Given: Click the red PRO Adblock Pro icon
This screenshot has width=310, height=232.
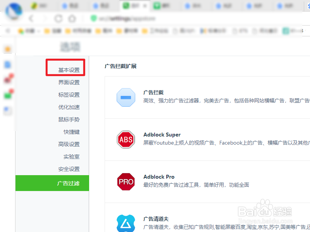Looking at the screenshot, I should (126, 182).
